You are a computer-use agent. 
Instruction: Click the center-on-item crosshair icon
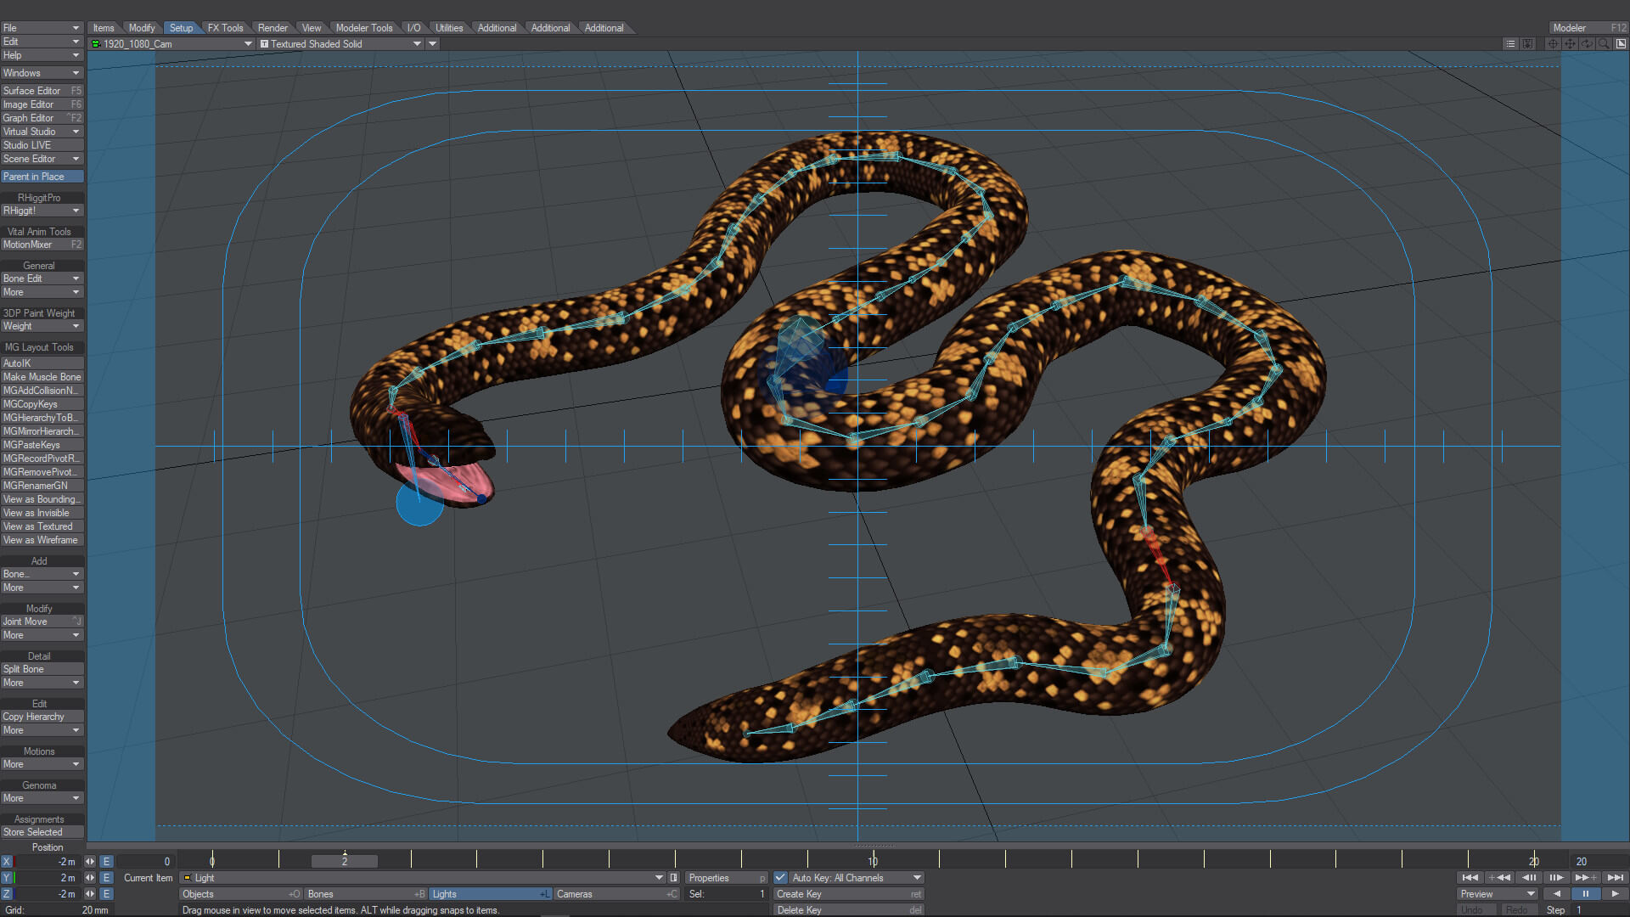(1553, 43)
